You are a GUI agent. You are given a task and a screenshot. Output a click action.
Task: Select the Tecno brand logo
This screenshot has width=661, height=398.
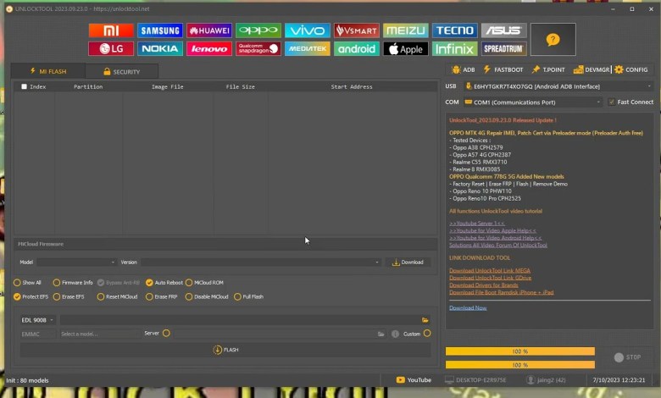click(455, 30)
